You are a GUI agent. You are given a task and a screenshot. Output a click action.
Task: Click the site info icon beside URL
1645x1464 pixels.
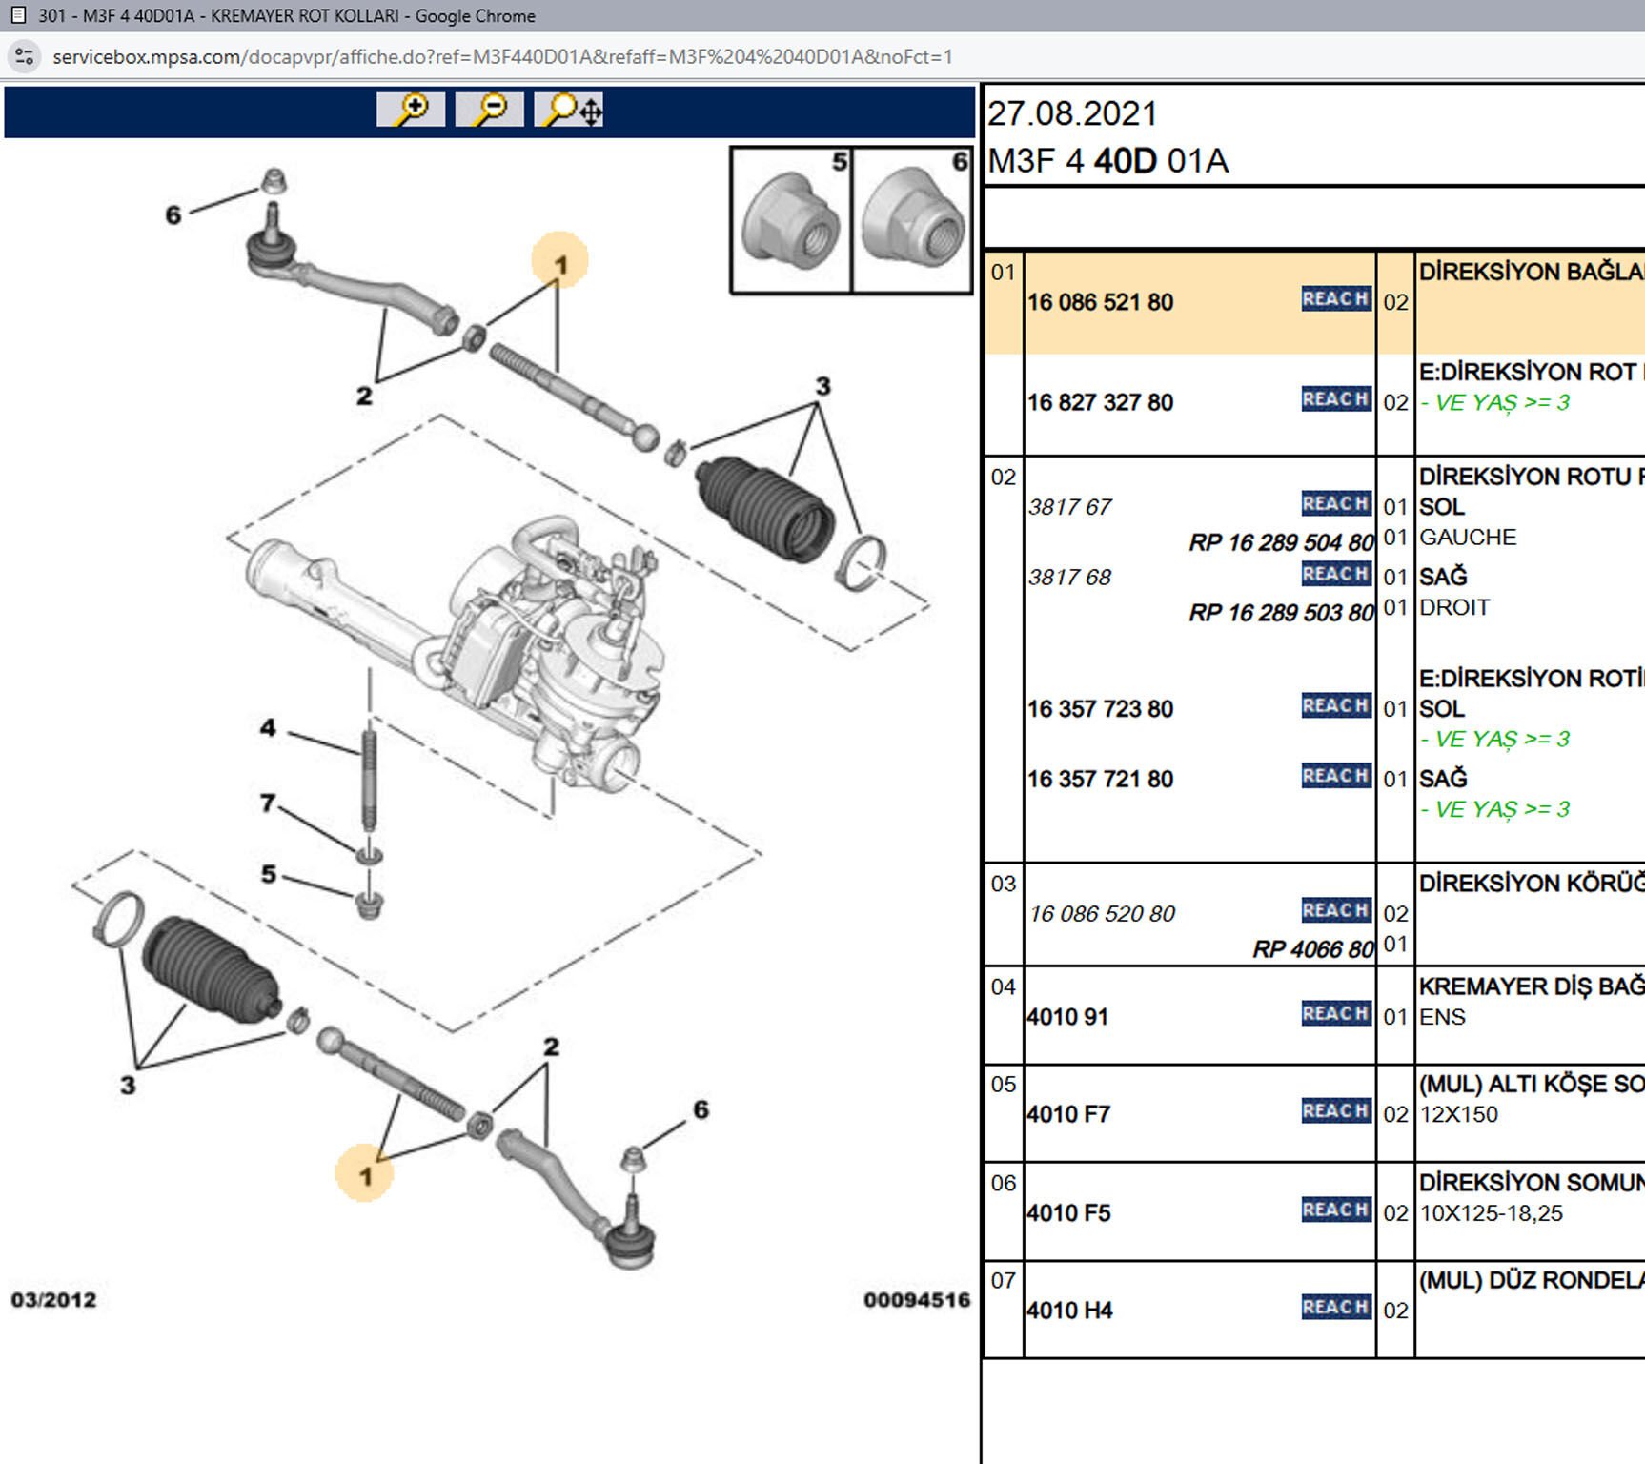pyautogui.click(x=24, y=56)
